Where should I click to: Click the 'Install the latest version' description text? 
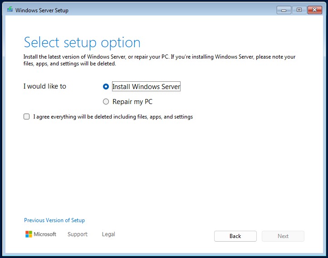pyautogui.click(x=159, y=60)
